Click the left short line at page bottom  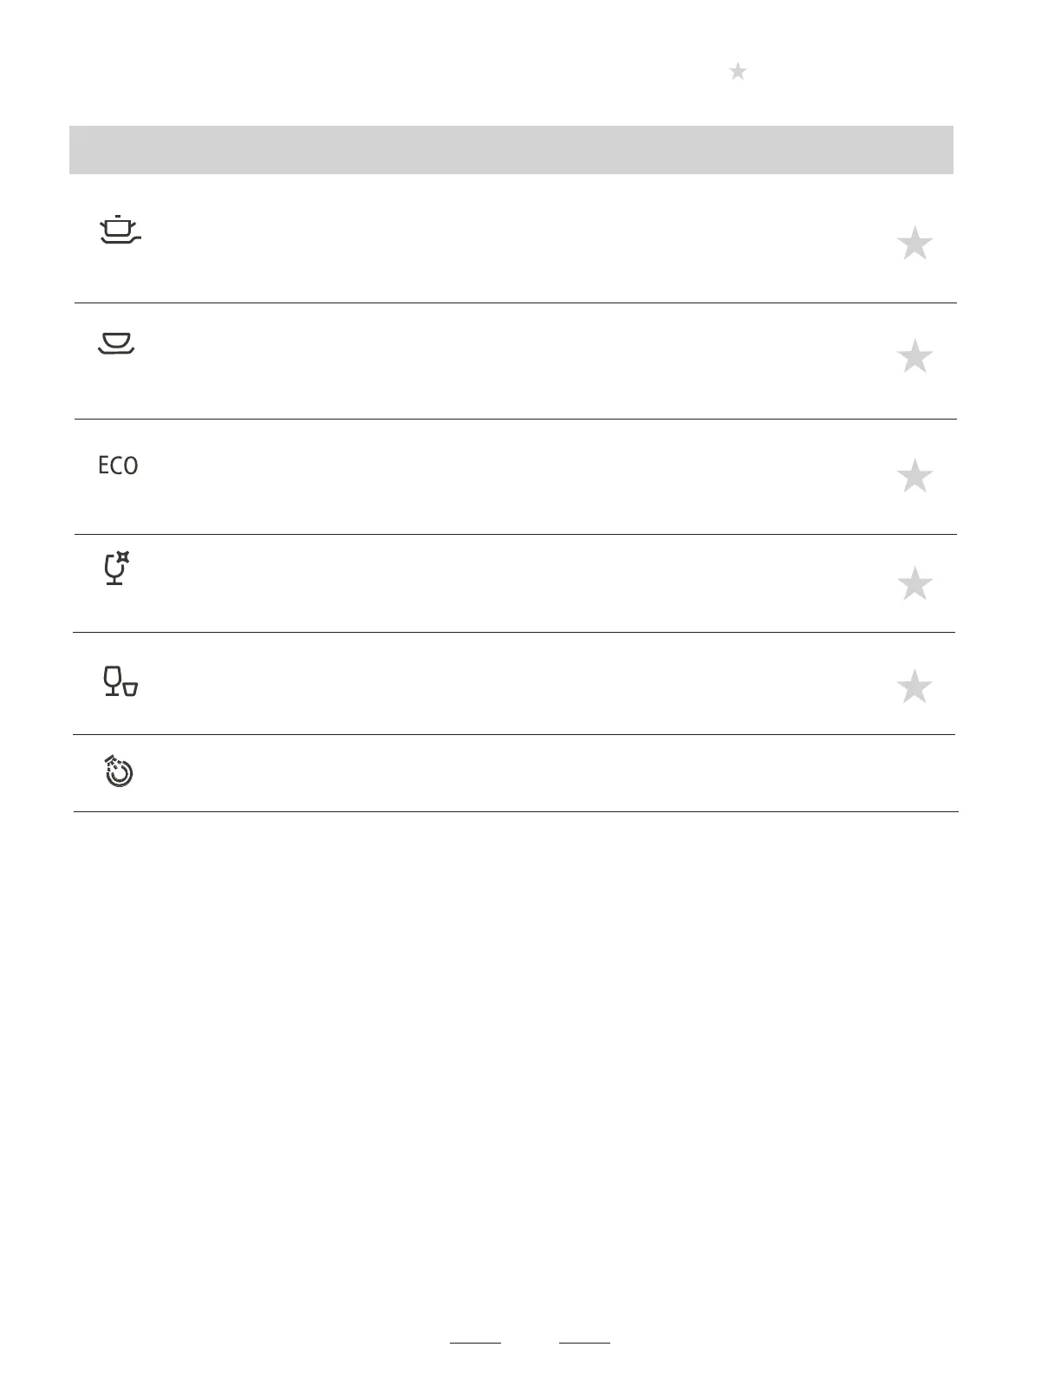475,1343
